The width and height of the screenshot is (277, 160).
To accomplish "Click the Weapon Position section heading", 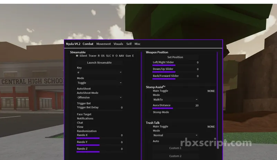I will [x=157, y=52].
